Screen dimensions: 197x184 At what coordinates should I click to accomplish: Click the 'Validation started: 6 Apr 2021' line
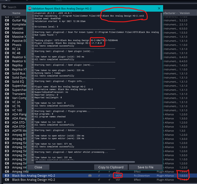[x=60, y=21]
